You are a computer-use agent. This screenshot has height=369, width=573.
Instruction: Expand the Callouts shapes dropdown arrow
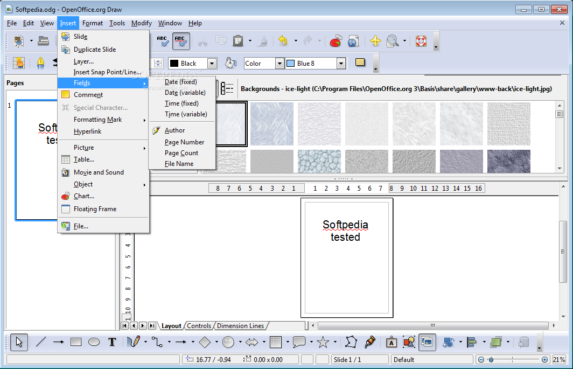point(311,342)
